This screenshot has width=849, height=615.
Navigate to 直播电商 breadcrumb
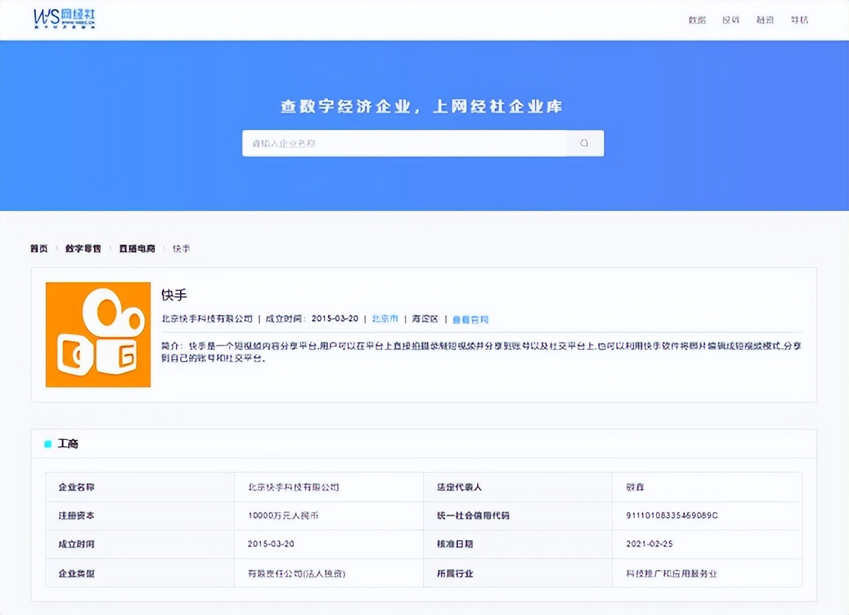[137, 248]
